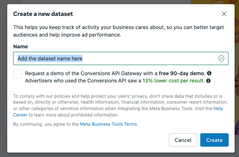Enable the Conversions API Gateway demo checkbox
239x157 pixels.
(x=18, y=74)
